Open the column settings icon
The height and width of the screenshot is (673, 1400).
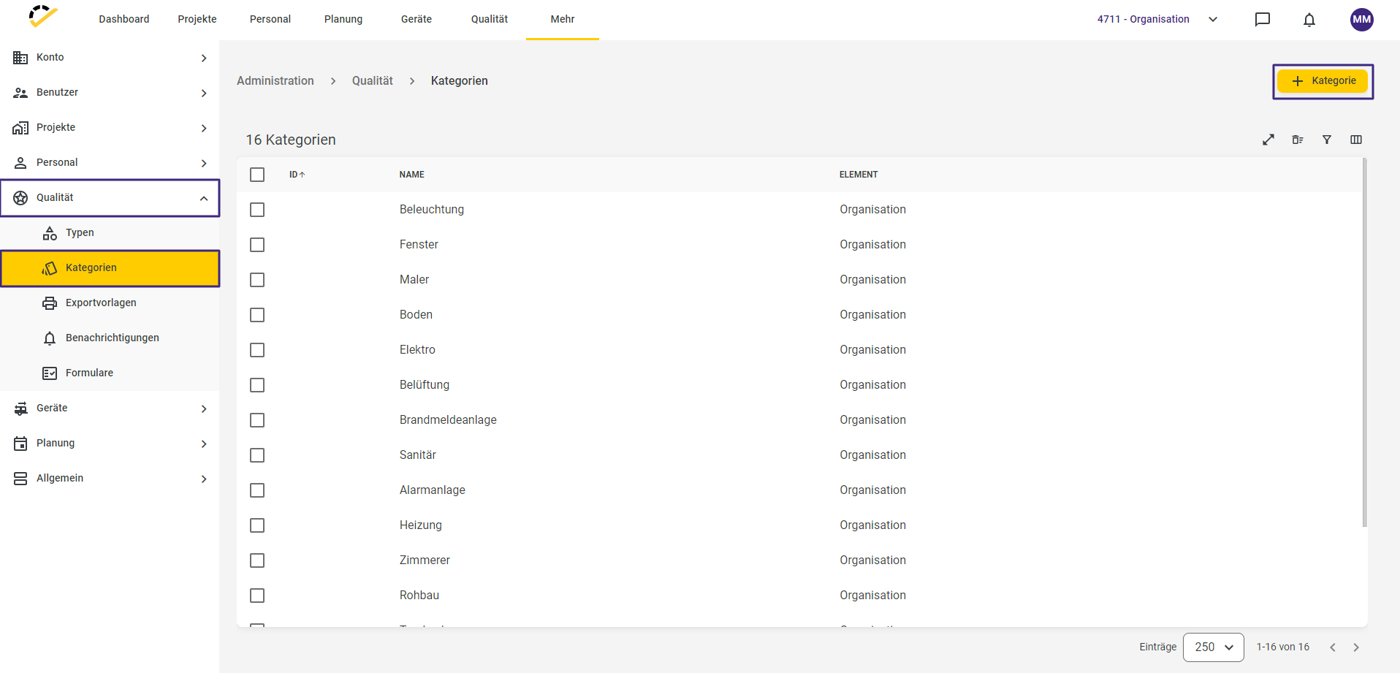pos(1356,140)
